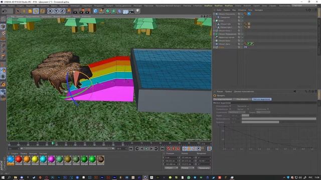Click the Render View clapboard icon
Viewport: 321px width, 180px height.
(x=76, y=11)
